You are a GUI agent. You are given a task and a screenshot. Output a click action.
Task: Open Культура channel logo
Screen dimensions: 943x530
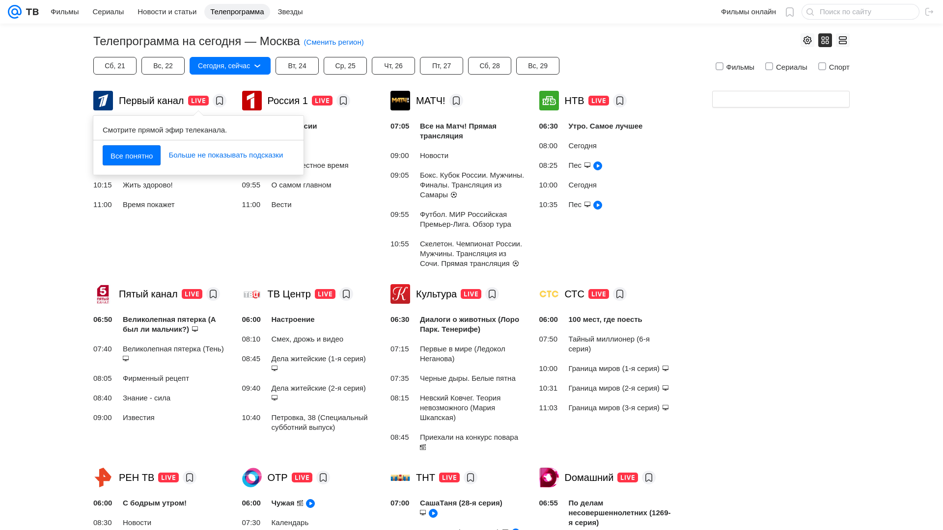400,294
